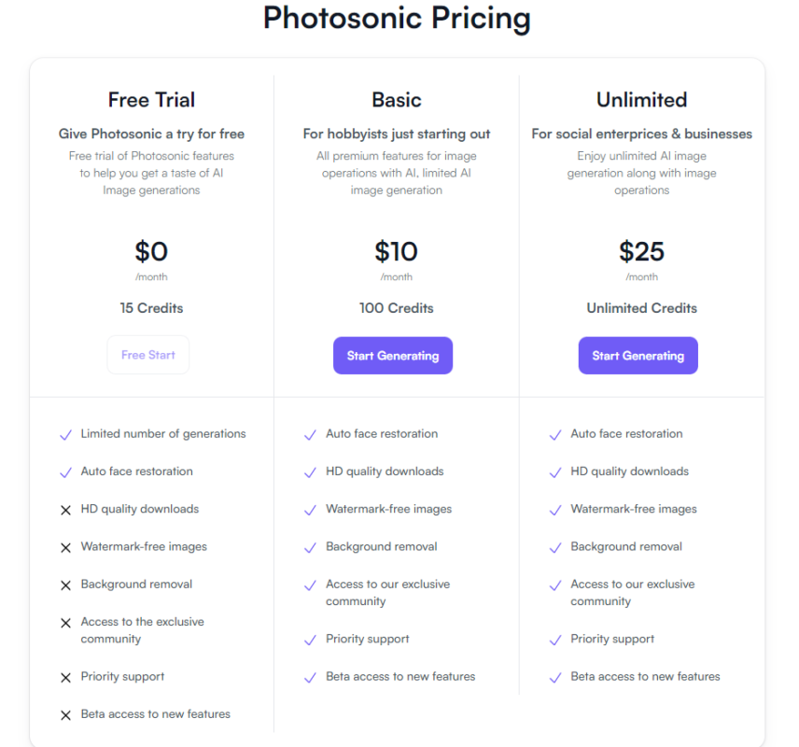Click the checkmark beside Basic plan Beta access

click(310, 678)
